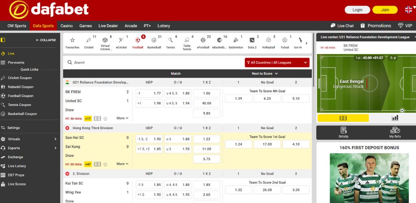
Task: Open the Settings sidebar item
Action: click(13, 128)
